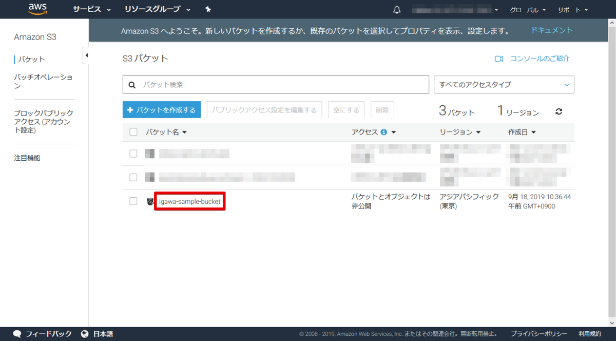The width and height of the screenshot is (616, 341).
Task: Open the サービス menu
Action: (92, 10)
